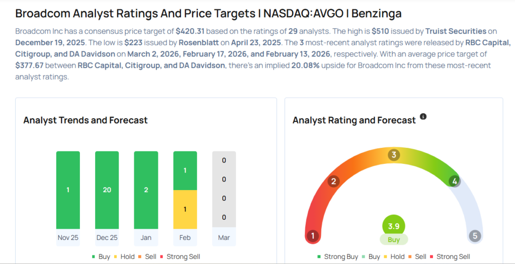Screen dimensions: 515x264
Task: Click the Dec 25 green bar
Action: tap(107, 190)
